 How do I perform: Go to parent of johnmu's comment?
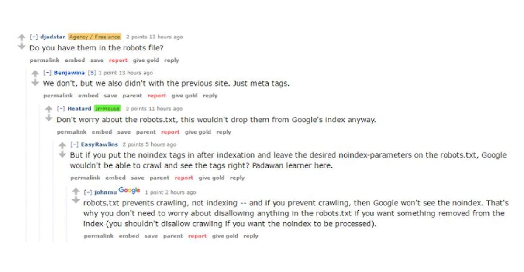coord(173,236)
